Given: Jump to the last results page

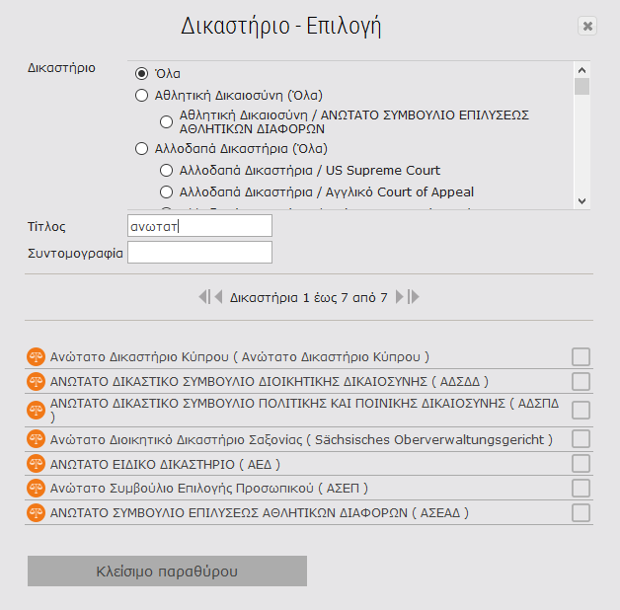Looking at the screenshot, I should (415, 296).
